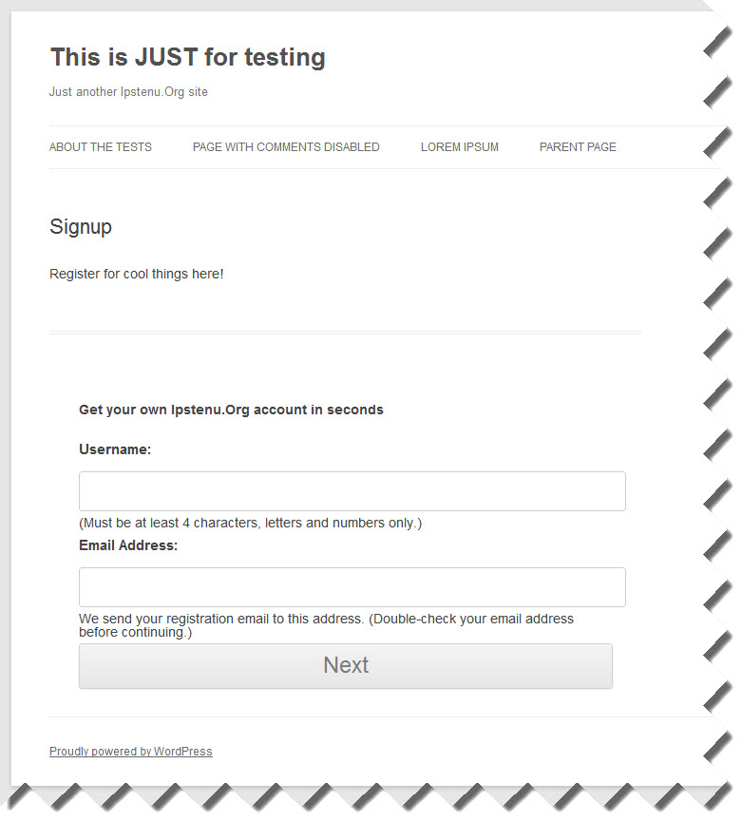
Task: Click the 'Username:' field label
Action: [115, 449]
